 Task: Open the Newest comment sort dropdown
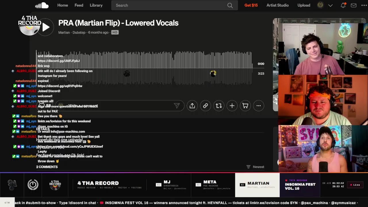pyautogui.click(x=255, y=167)
